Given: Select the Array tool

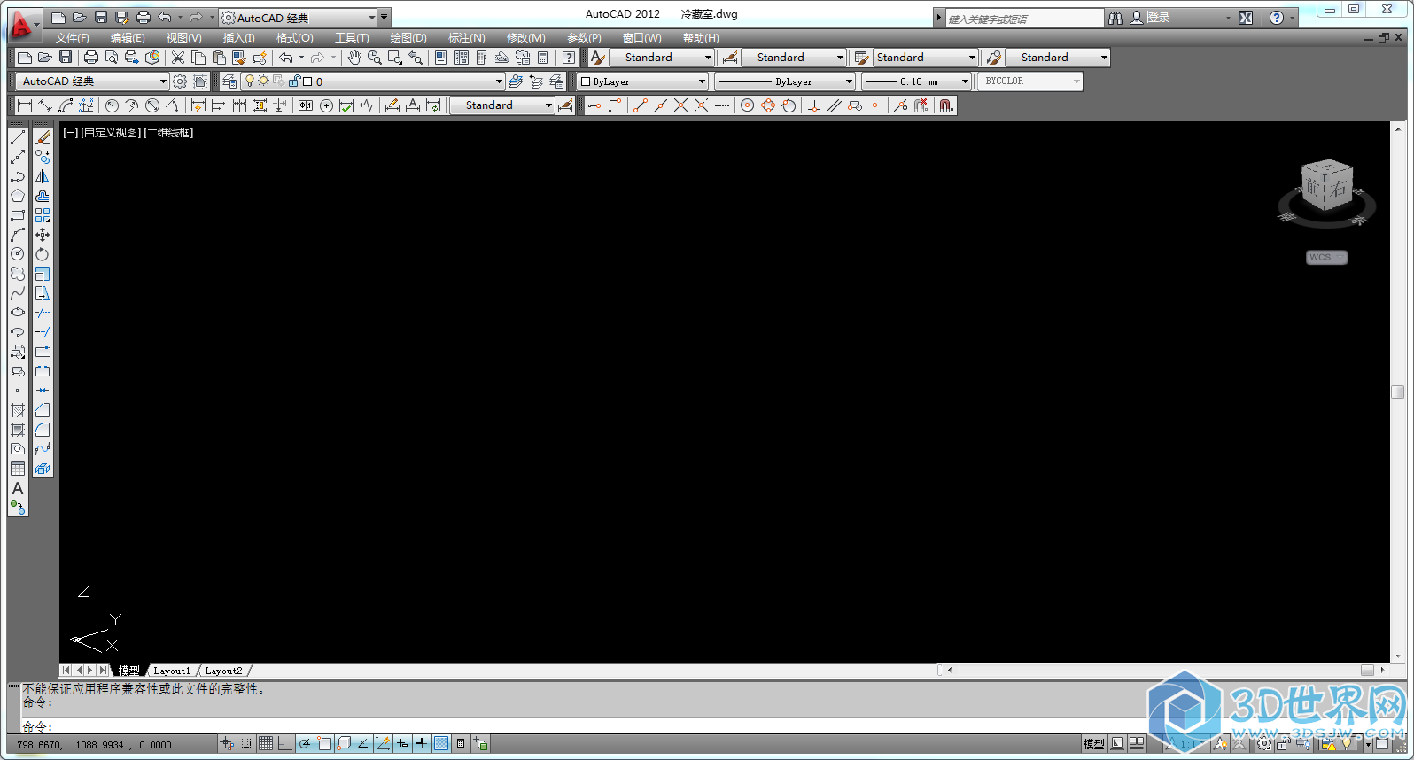Looking at the screenshot, I should tap(43, 215).
